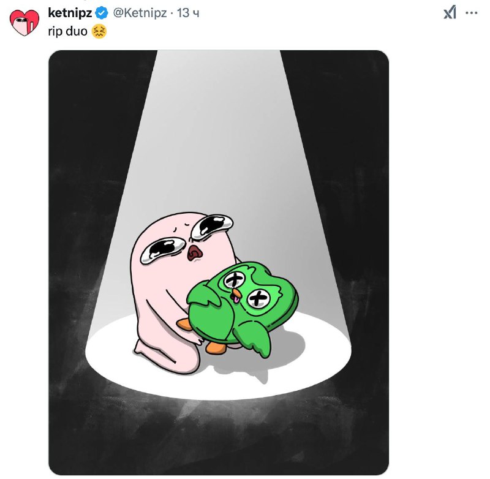Open the ketnipz heart avatar profile picture
The image size is (490, 479).
click(24, 23)
